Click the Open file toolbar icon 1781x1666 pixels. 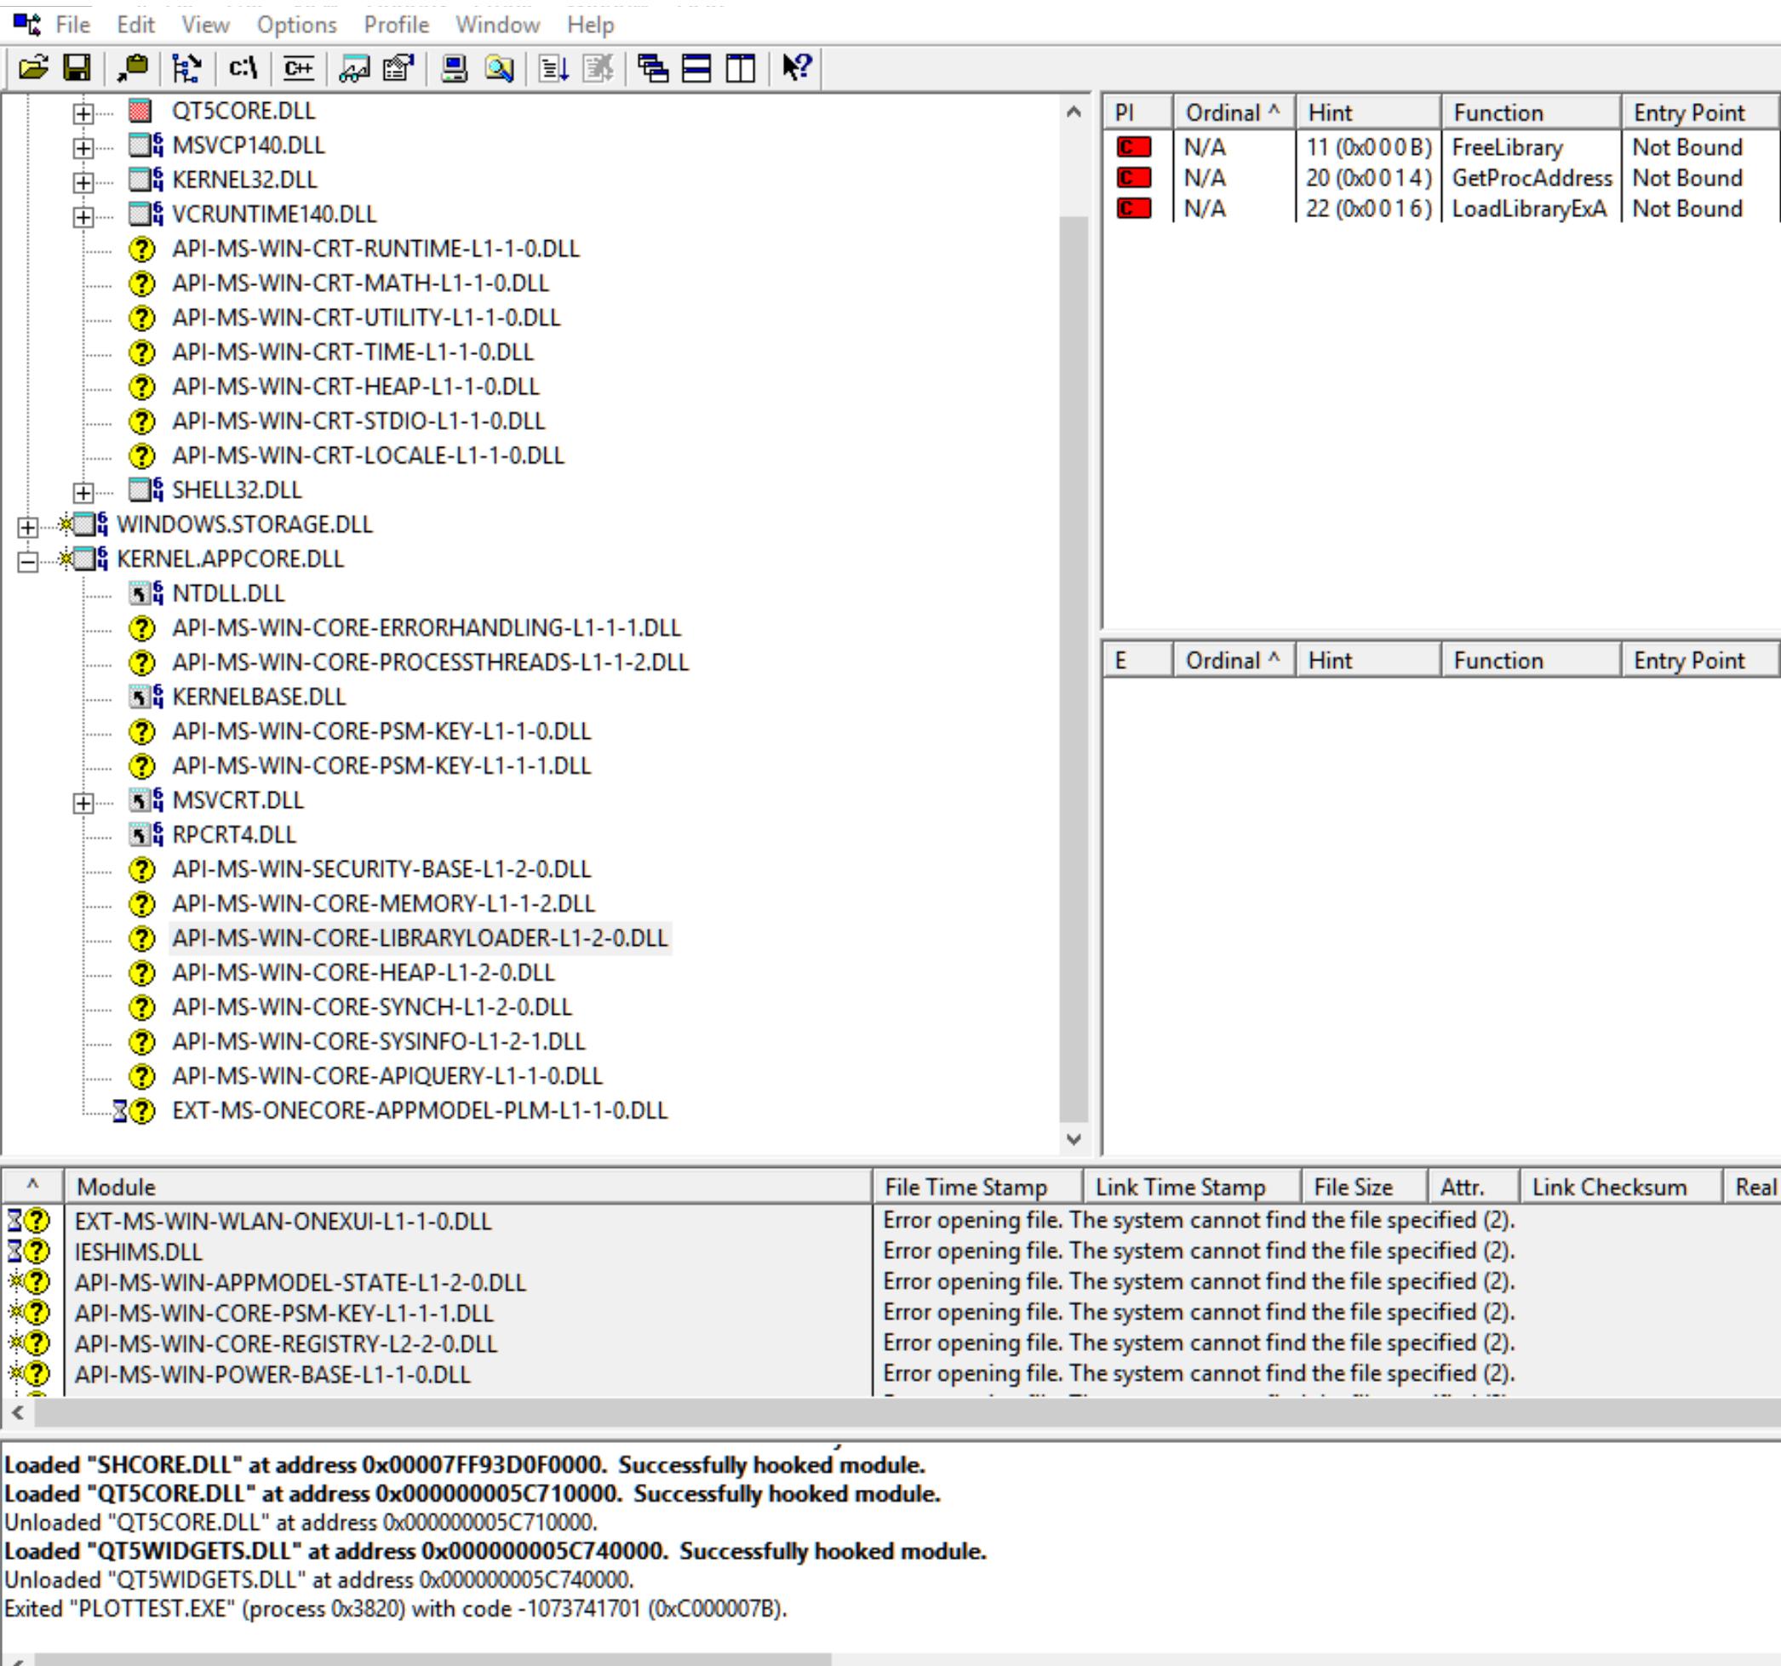33,68
